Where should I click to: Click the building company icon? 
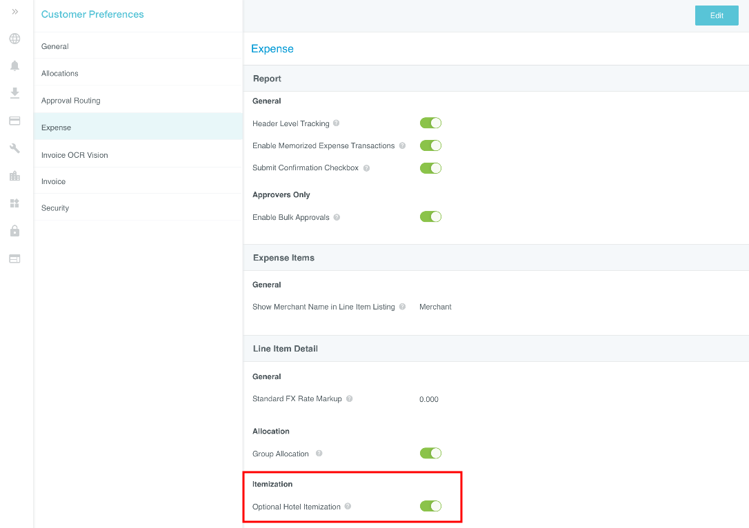pos(14,176)
